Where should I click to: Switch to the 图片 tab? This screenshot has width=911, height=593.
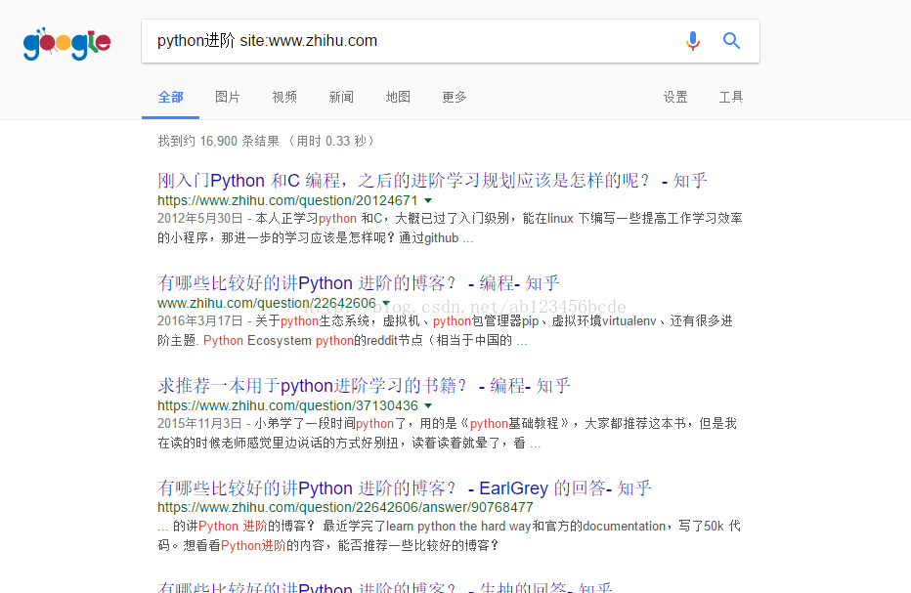[x=227, y=97]
